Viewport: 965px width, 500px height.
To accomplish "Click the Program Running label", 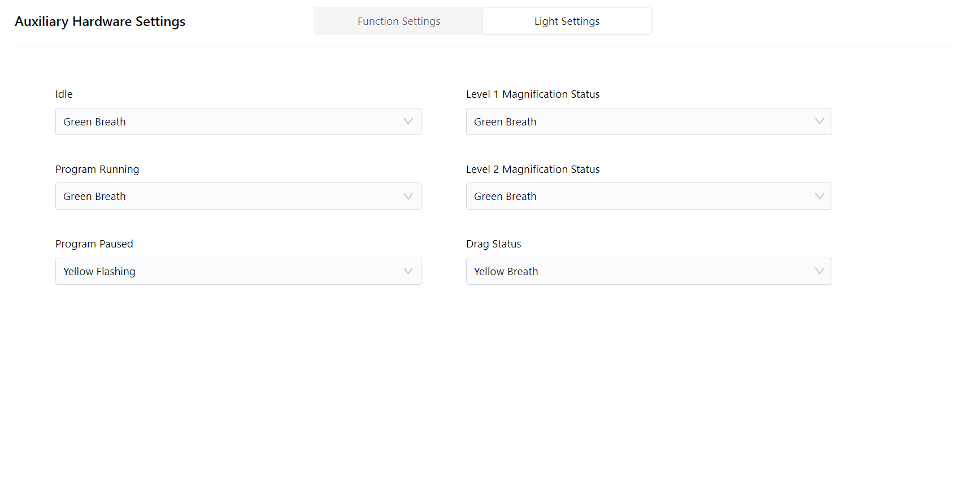I will coord(97,169).
